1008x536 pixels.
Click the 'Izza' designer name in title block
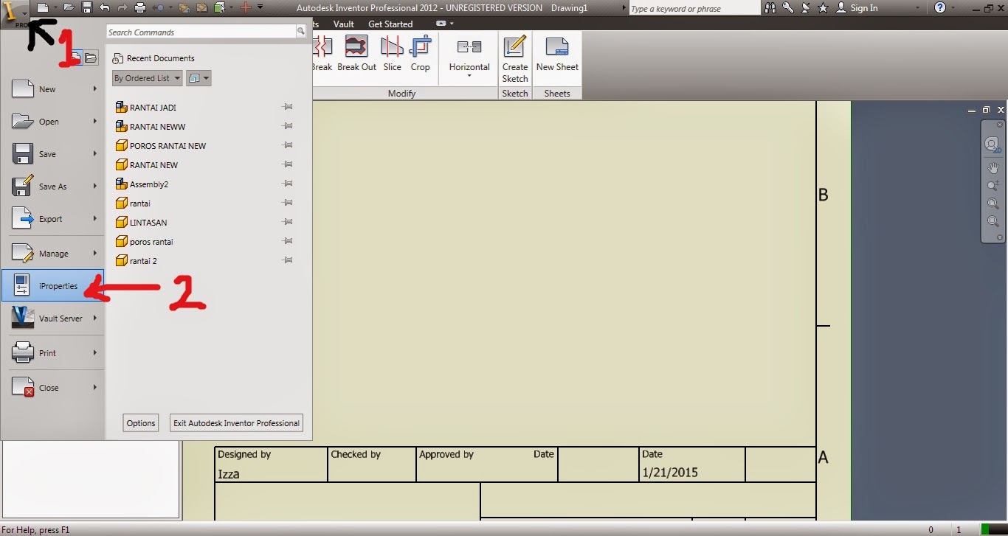[x=229, y=474]
